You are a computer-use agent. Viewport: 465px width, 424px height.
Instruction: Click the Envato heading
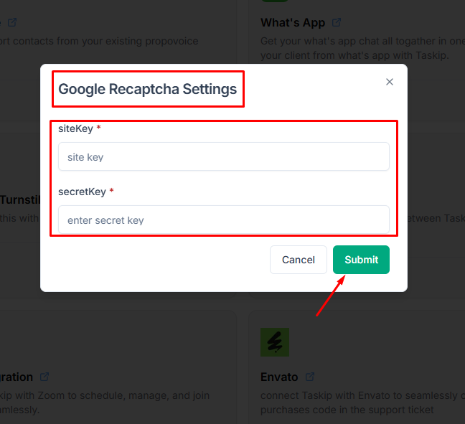coord(279,377)
